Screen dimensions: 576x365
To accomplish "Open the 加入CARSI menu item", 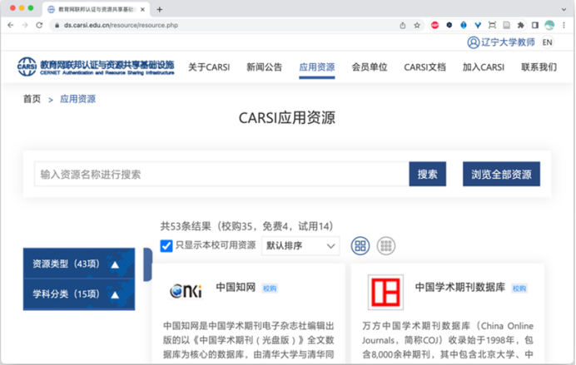I will (x=484, y=67).
